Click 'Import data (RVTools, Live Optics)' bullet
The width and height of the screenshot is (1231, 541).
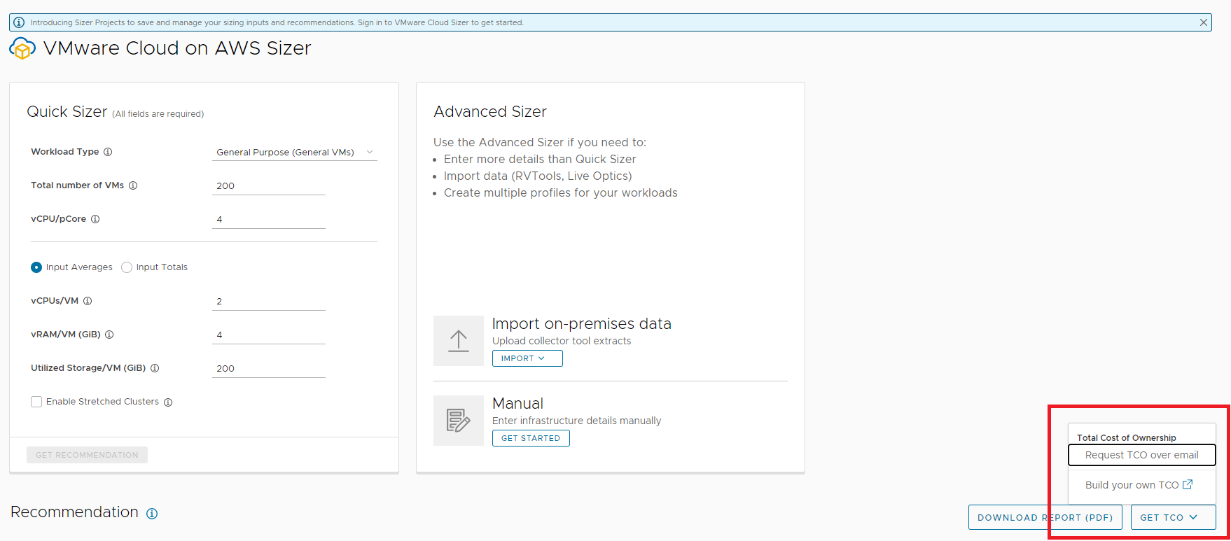pyautogui.click(x=538, y=176)
